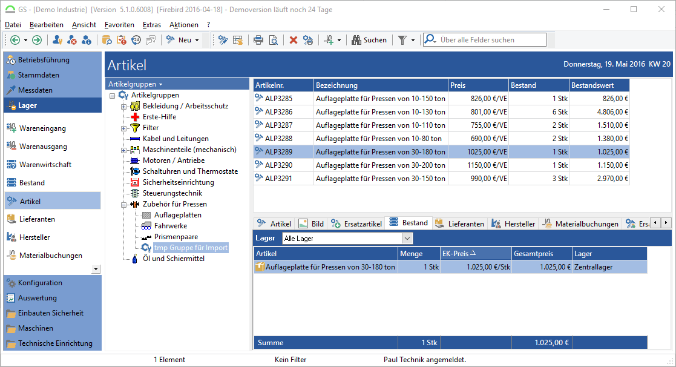Select the Fahrwerke tree item
The width and height of the screenshot is (676, 367).
[x=170, y=226]
